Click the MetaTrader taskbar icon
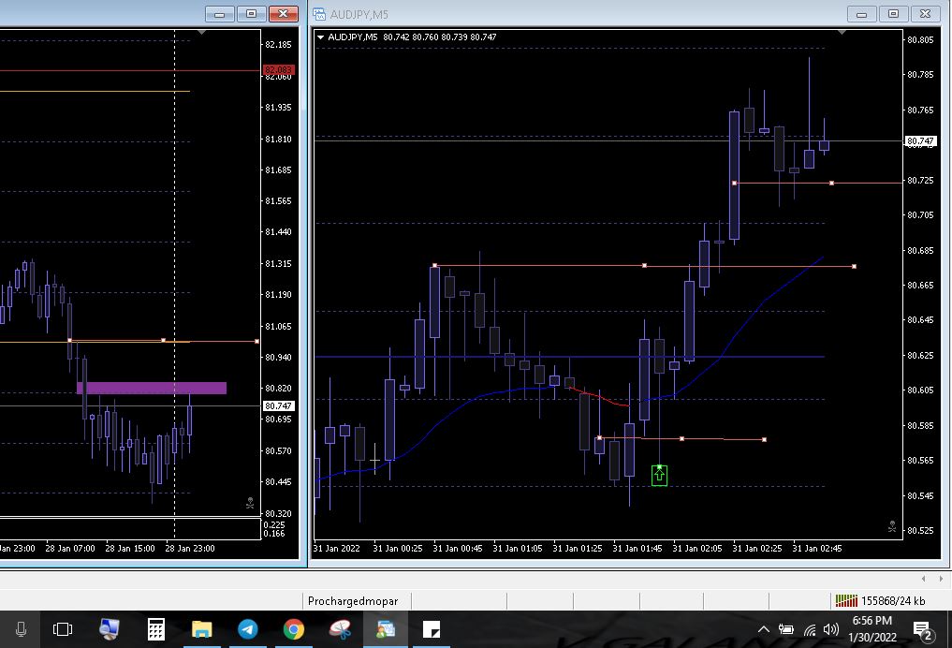952x648 pixels. 386,629
